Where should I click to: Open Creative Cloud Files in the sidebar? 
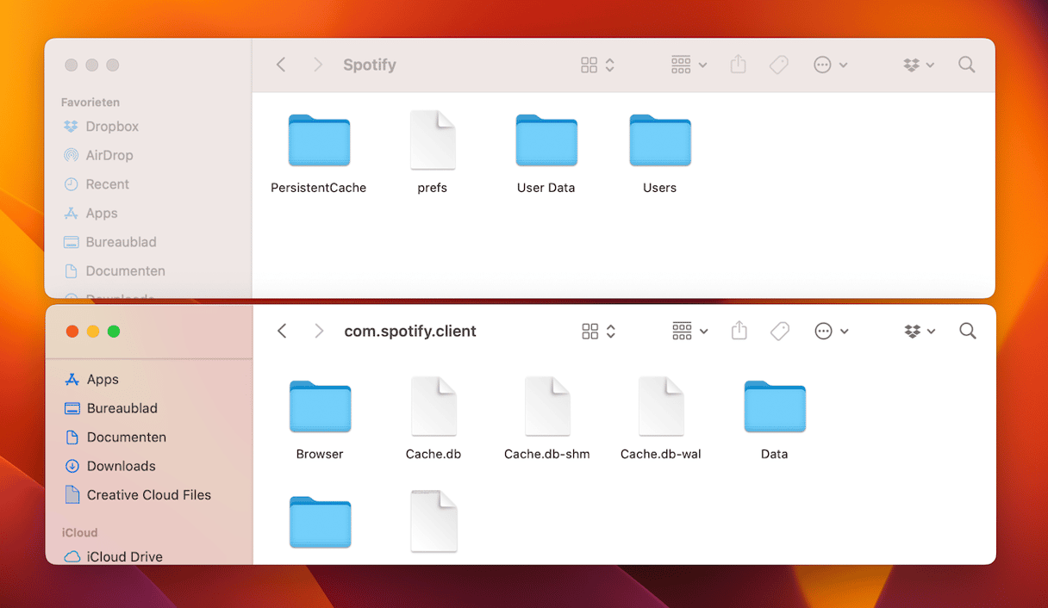click(x=138, y=495)
